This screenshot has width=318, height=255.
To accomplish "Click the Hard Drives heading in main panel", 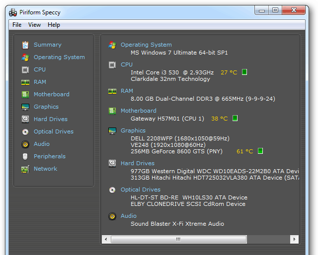I will [x=137, y=163].
